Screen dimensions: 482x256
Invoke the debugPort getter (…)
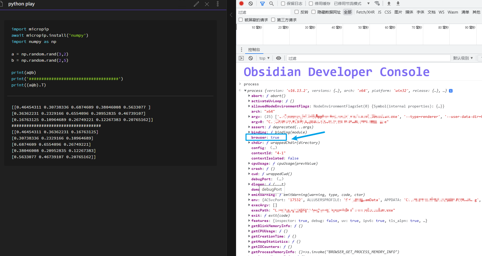coord(280,179)
